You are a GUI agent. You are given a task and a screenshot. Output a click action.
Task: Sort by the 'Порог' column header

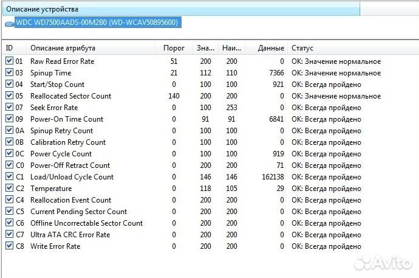[x=174, y=48]
